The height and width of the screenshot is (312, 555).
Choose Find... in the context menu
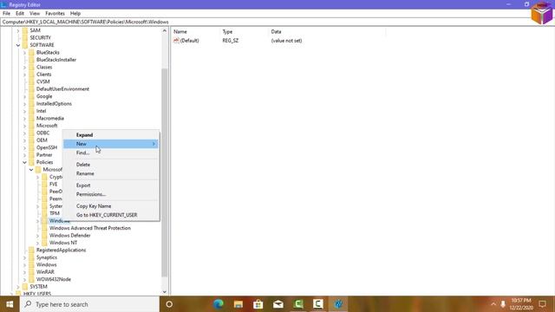[x=110, y=153]
